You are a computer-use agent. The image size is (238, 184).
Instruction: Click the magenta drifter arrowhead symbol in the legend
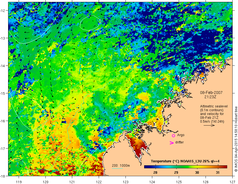[171, 143]
